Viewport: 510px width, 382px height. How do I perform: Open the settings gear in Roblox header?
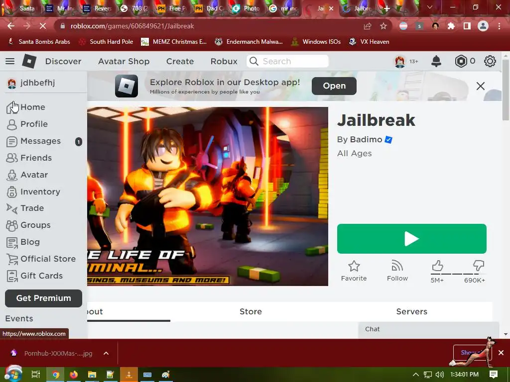tap(490, 61)
